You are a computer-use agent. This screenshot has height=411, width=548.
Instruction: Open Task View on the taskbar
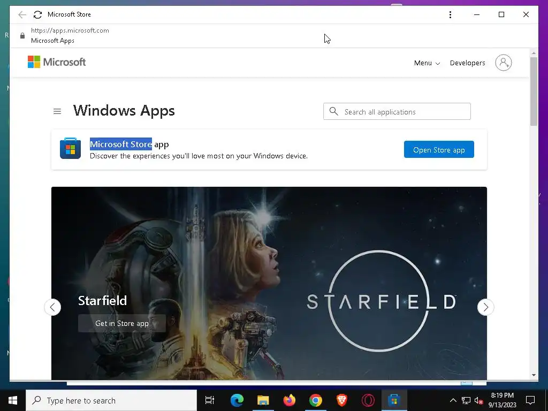click(210, 400)
